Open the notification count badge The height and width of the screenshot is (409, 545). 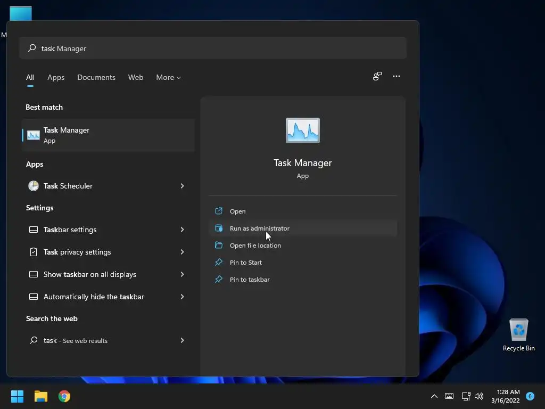tap(530, 396)
